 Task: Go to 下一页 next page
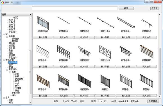pyautogui.click(x=74, y=101)
